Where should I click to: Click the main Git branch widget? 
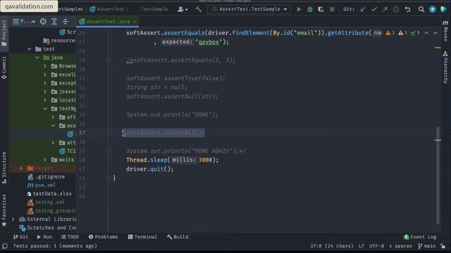pos(426,246)
